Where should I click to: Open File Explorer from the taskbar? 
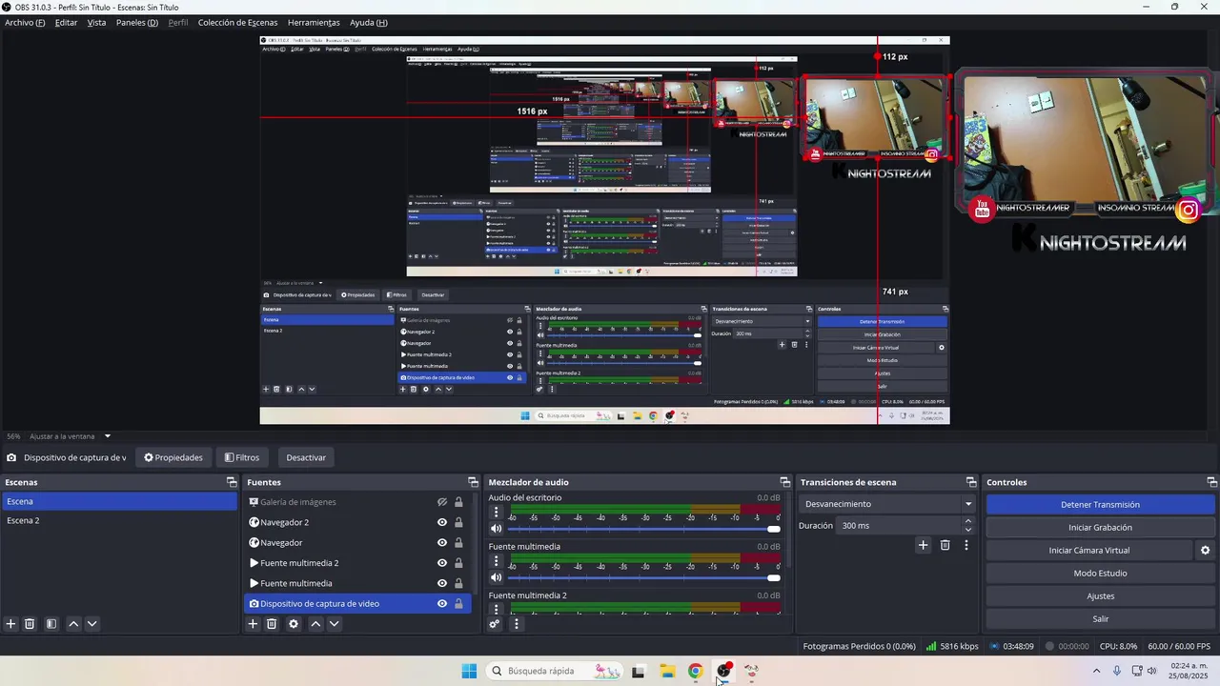tap(667, 671)
